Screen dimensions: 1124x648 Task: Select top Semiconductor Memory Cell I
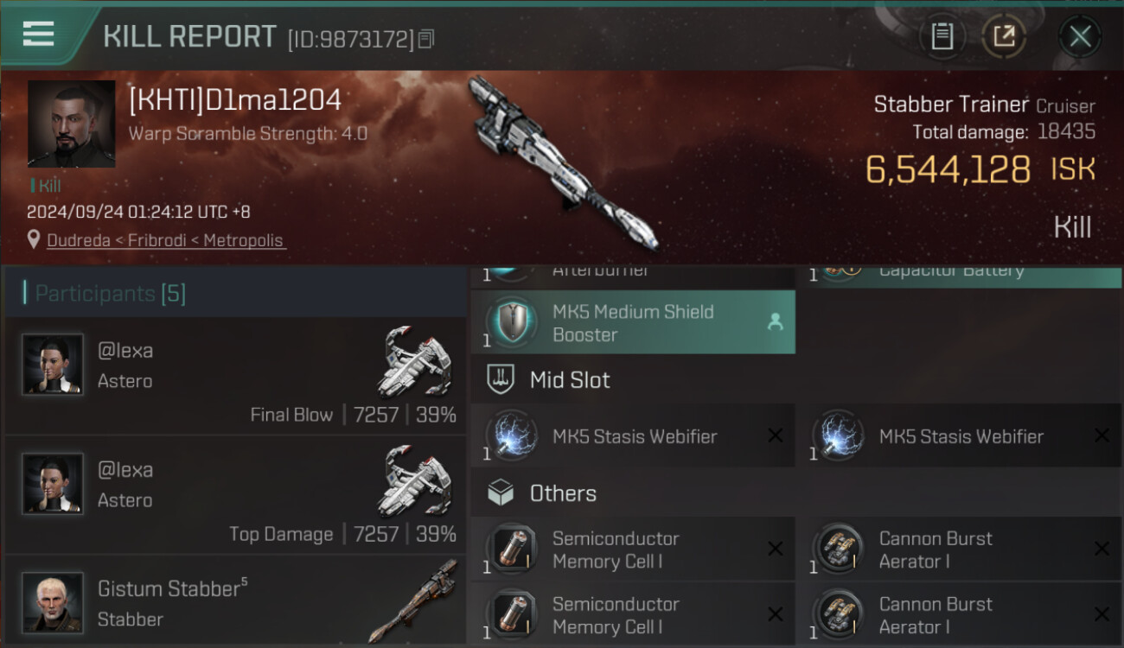coord(633,550)
